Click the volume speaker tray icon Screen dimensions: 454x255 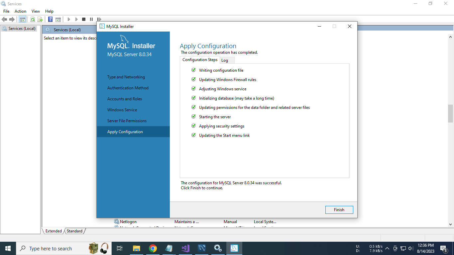point(411,248)
